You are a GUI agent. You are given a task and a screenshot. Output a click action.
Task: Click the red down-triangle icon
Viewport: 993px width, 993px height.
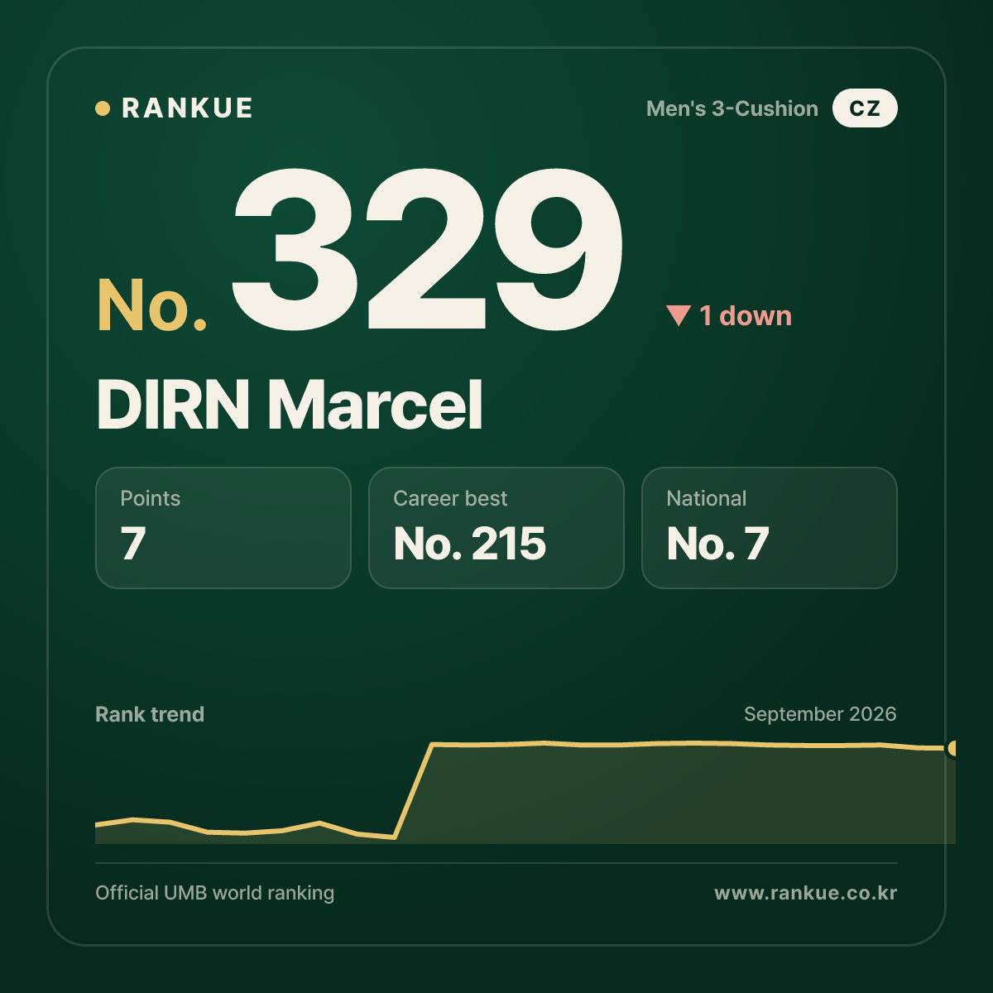click(x=679, y=315)
